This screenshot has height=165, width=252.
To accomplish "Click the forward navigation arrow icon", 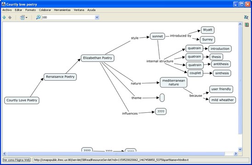I will click(10, 17).
